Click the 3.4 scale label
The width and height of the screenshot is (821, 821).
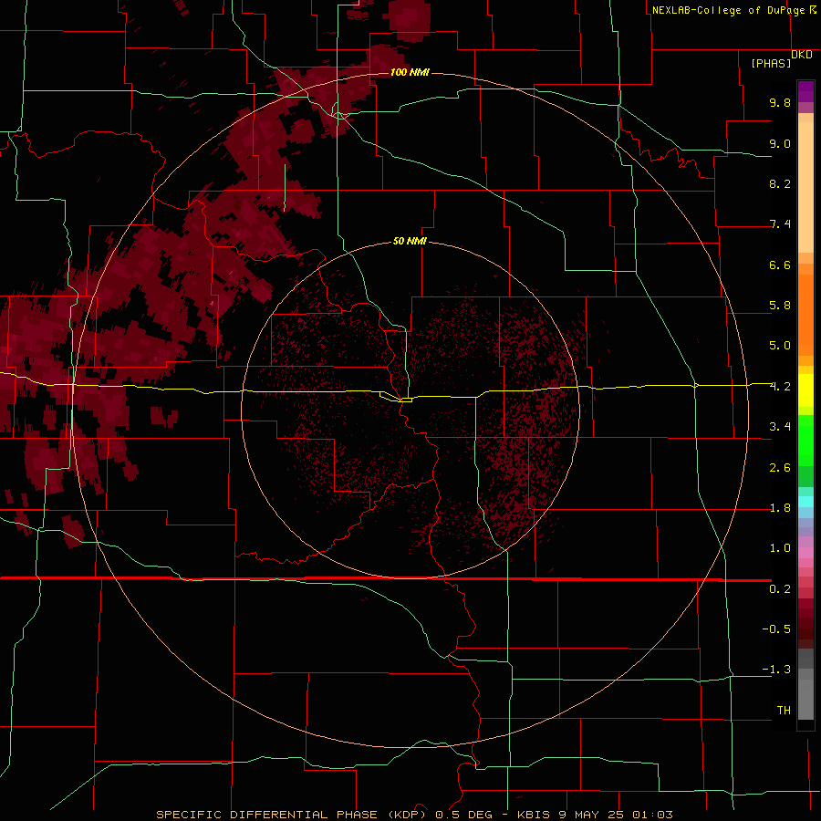[780, 427]
